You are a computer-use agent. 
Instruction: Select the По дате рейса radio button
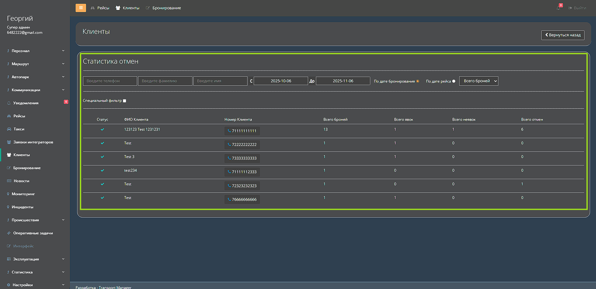(454, 81)
